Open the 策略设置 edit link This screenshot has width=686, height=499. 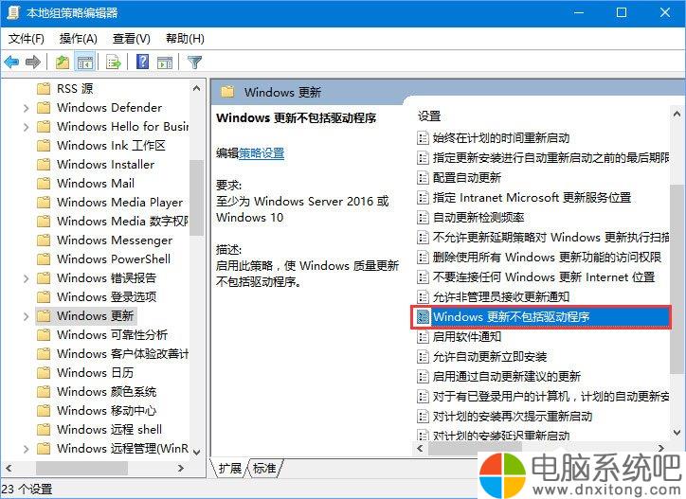pyautogui.click(x=262, y=153)
